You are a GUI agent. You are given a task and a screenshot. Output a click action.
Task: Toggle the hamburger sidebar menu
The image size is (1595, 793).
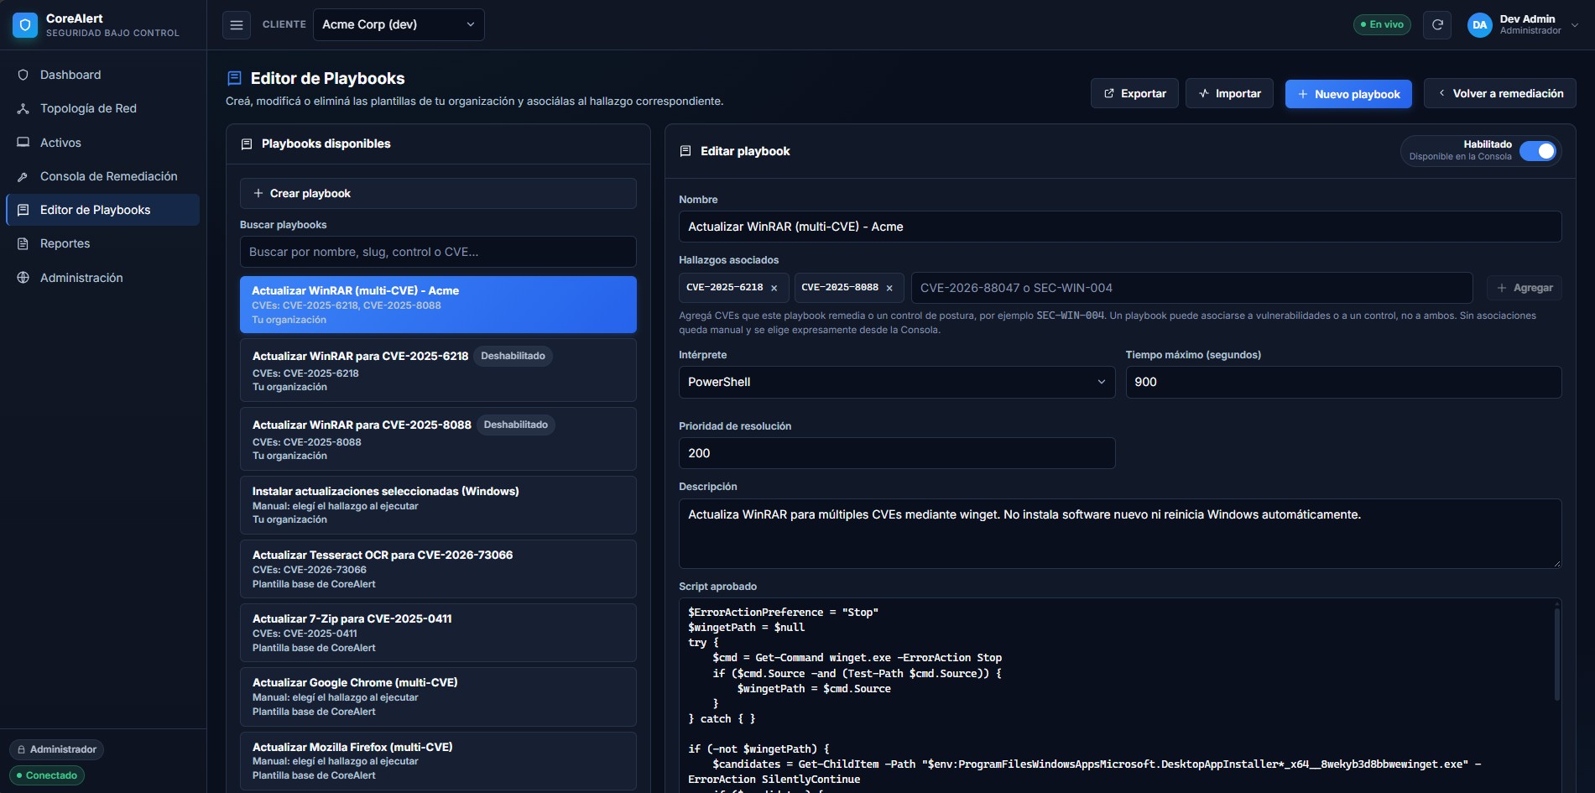[237, 25]
